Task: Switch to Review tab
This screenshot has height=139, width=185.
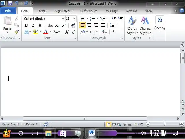Action: coord(132,11)
